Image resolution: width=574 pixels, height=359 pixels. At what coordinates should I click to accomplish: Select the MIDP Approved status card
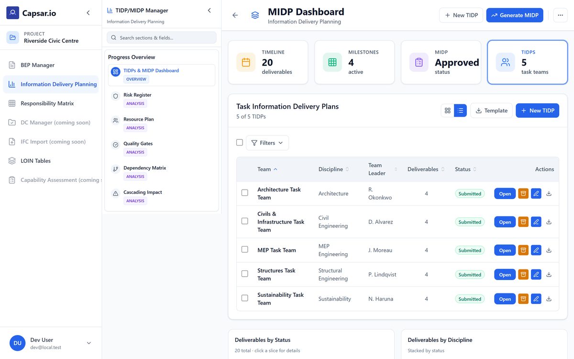click(441, 62)
